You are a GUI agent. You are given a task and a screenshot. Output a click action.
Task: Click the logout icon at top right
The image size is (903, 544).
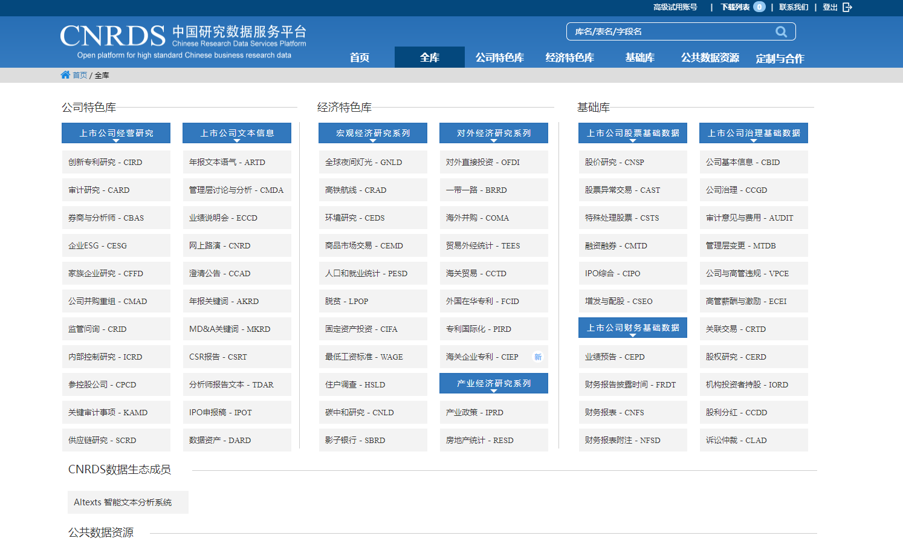click(847, 7)
